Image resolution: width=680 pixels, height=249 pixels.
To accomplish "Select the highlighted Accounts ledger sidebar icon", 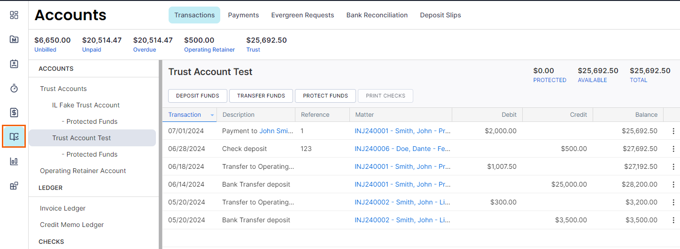I will pos(14,136).
